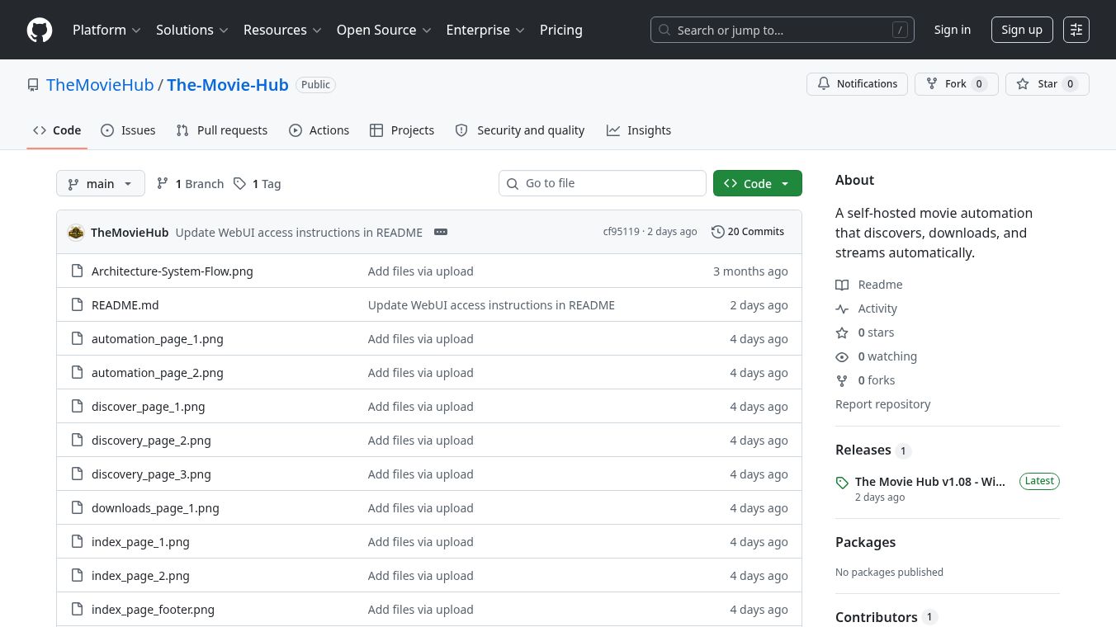Star the repository with the Star button
This screenshot has width=1116, height=627.
[x=1047, y=84]
